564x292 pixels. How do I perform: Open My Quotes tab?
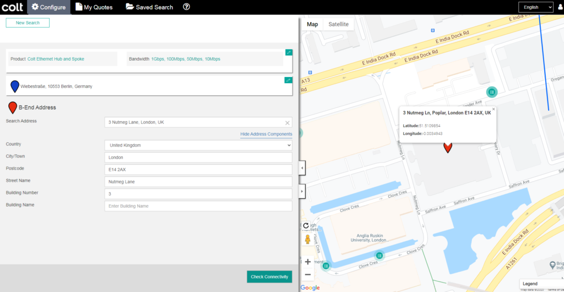pyautogui.click(x=94, y=7)
